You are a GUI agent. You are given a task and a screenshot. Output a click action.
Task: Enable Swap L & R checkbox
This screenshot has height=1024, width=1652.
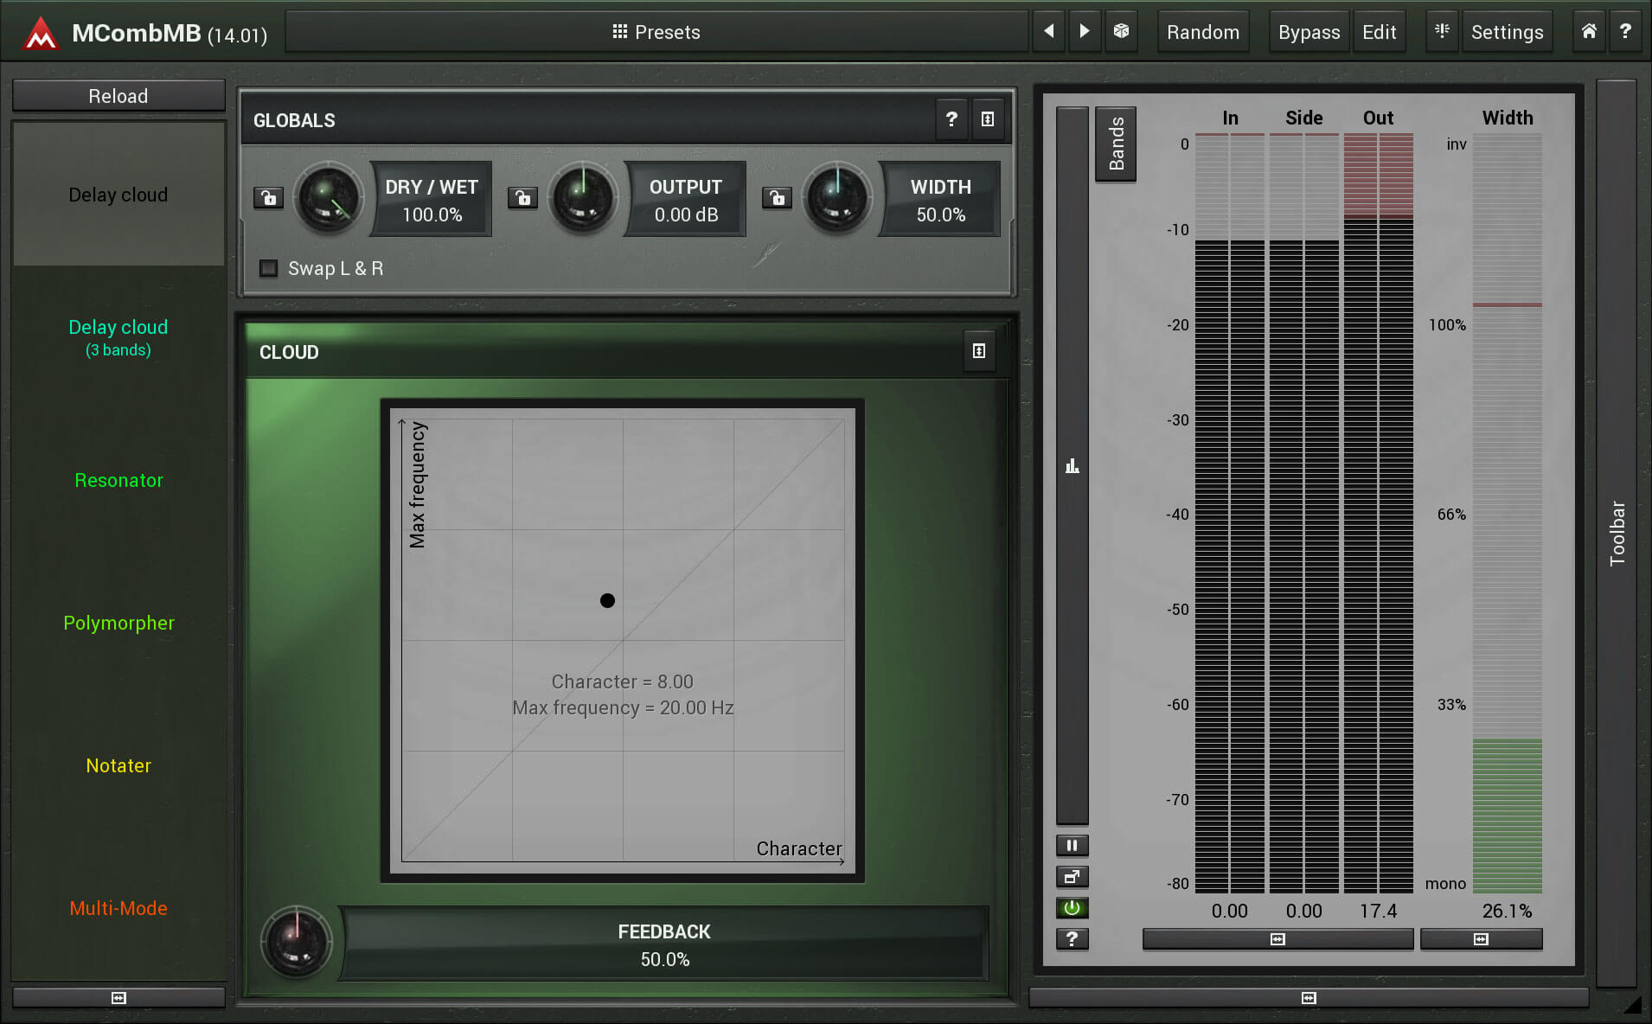(x=269, y=268)
